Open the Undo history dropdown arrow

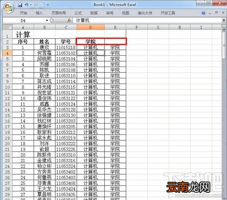click(x=31, y=5)
